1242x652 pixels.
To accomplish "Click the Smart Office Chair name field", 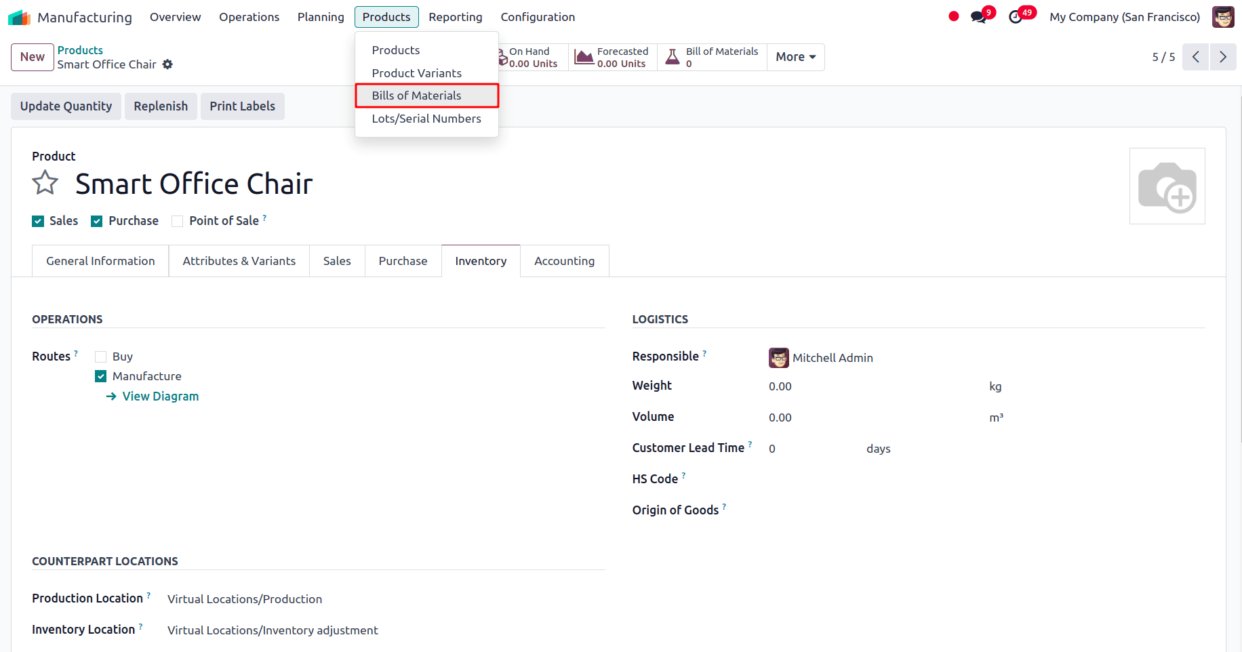I will click(194, 183).
